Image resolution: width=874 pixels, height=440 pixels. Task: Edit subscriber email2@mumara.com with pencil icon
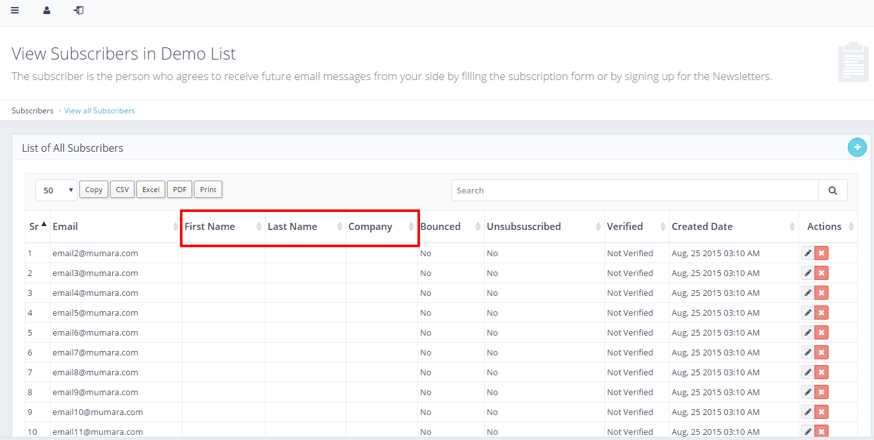click(x=807, y=254)
